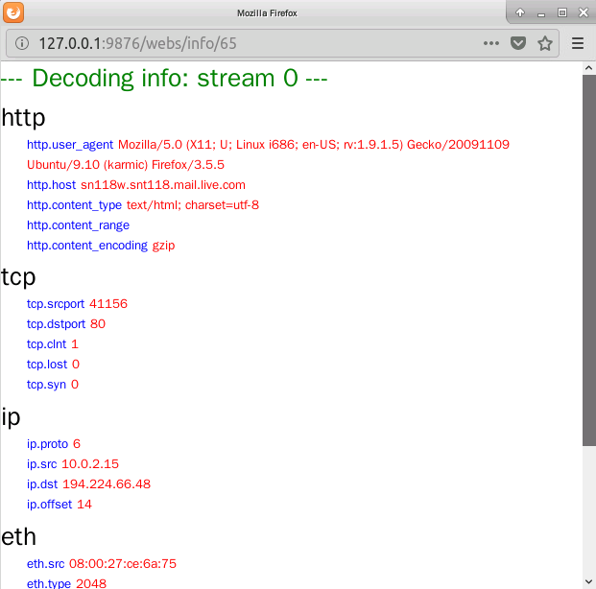596x589 pixels.
Task: Click the http.content_range label
Action: 78,225
